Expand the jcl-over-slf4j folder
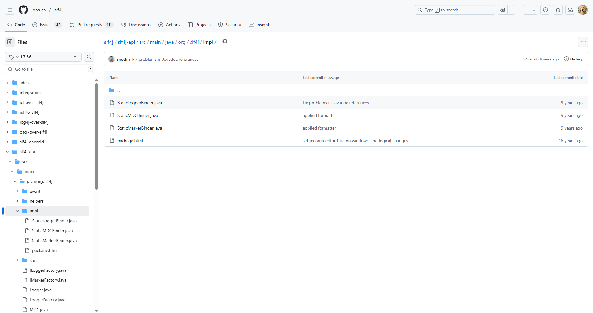The image size is (593, 313). tap(7, 102)
